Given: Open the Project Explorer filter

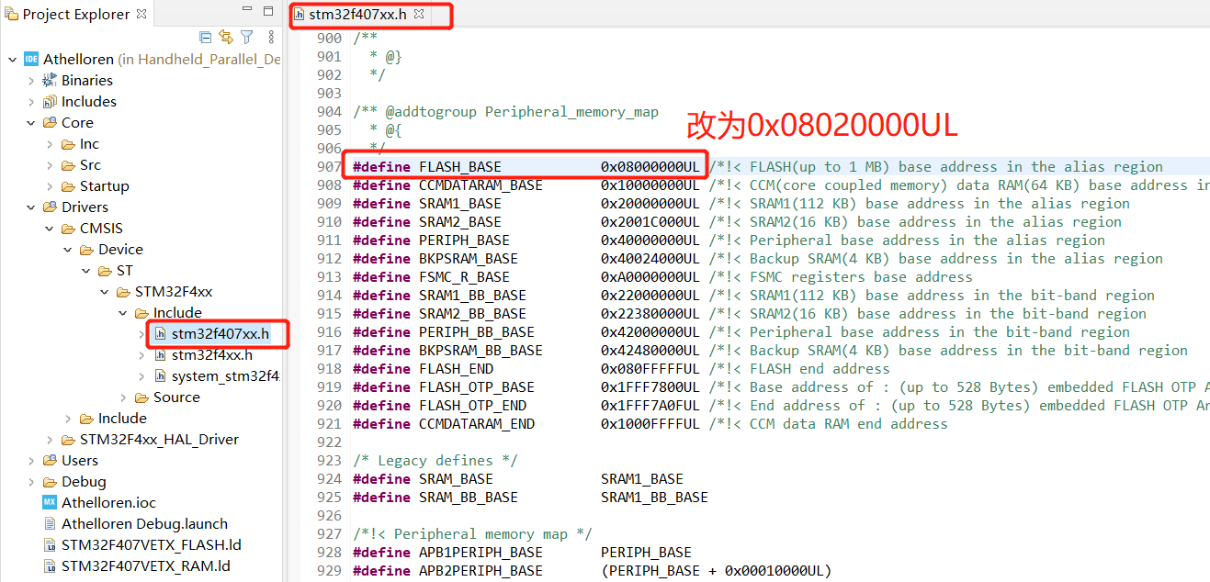Looking at the screenshot, I should [x=246, y=38].
